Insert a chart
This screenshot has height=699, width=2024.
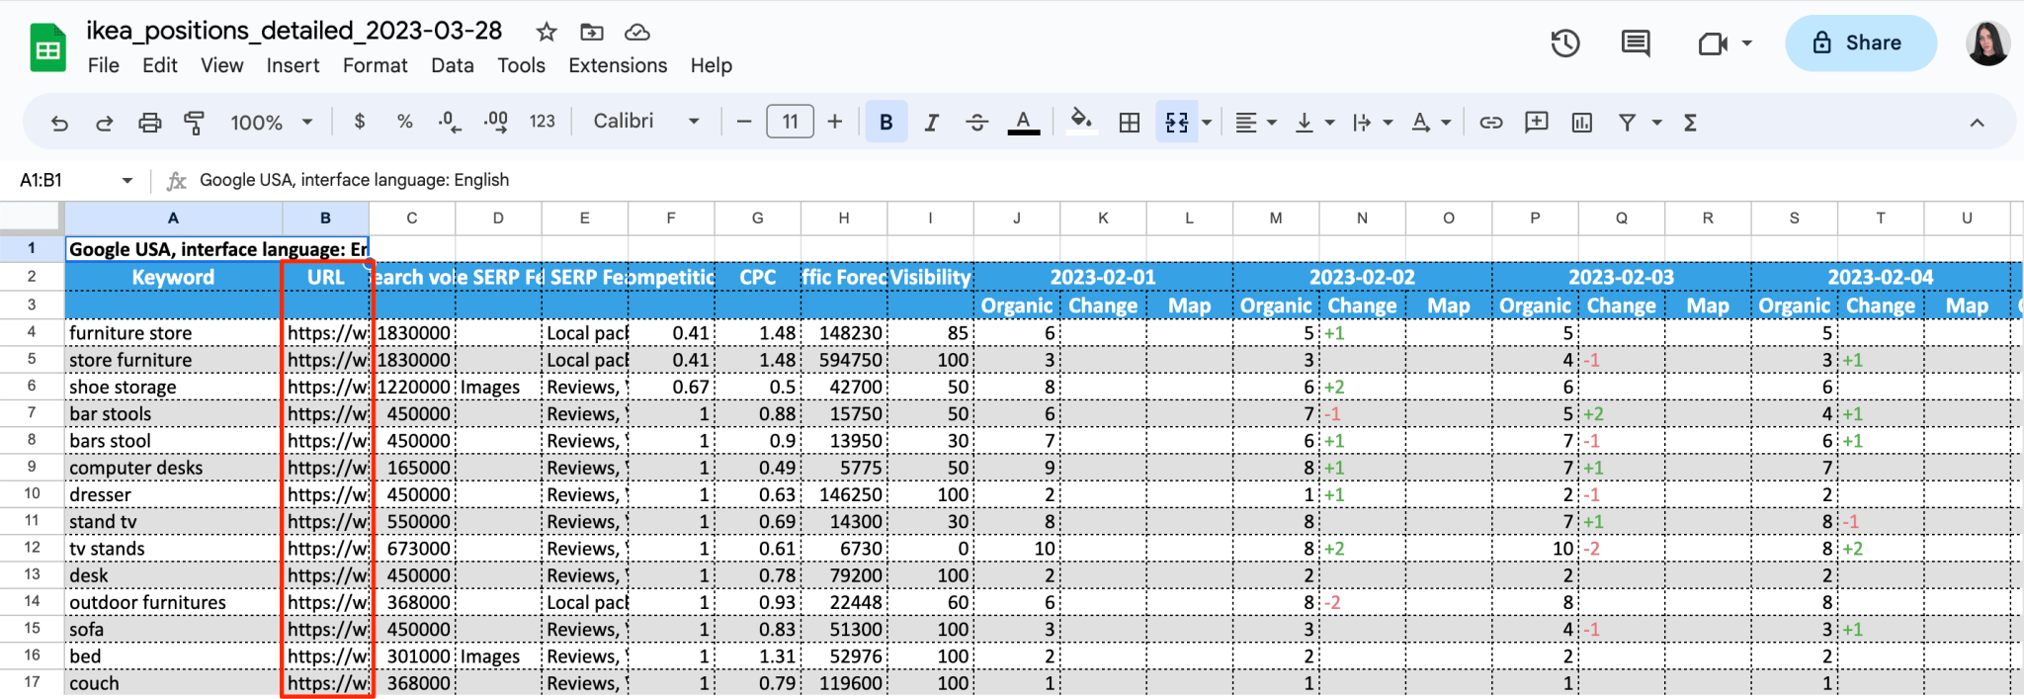(1582, 123)
